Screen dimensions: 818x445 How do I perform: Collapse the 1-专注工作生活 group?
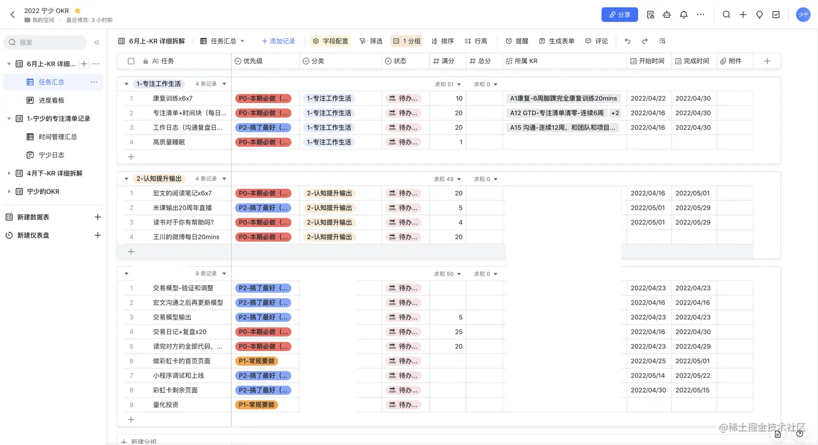point(126,84)
